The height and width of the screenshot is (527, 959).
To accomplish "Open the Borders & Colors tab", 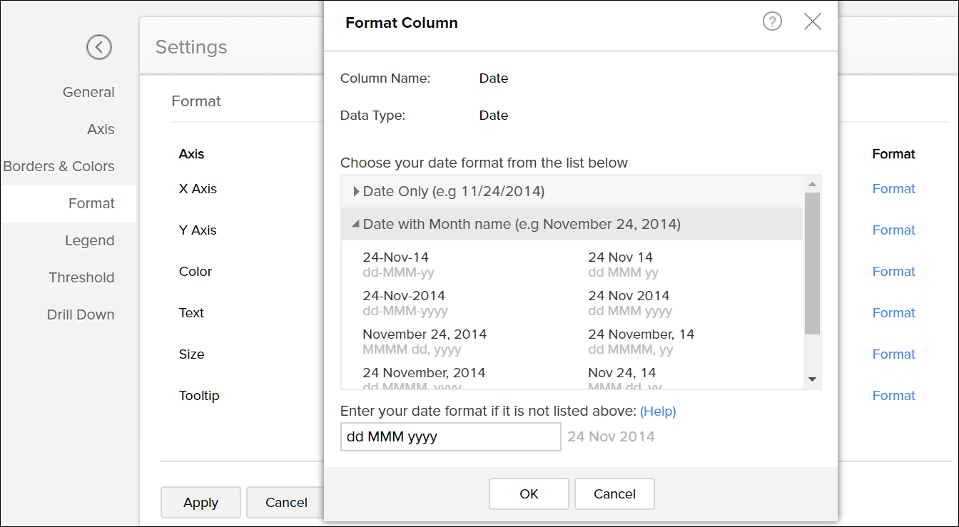I will point(59,166).
